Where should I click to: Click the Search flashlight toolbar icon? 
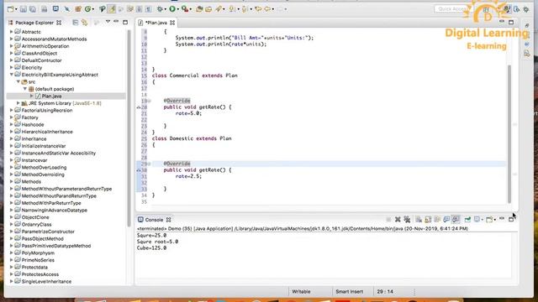coord(219,9)
